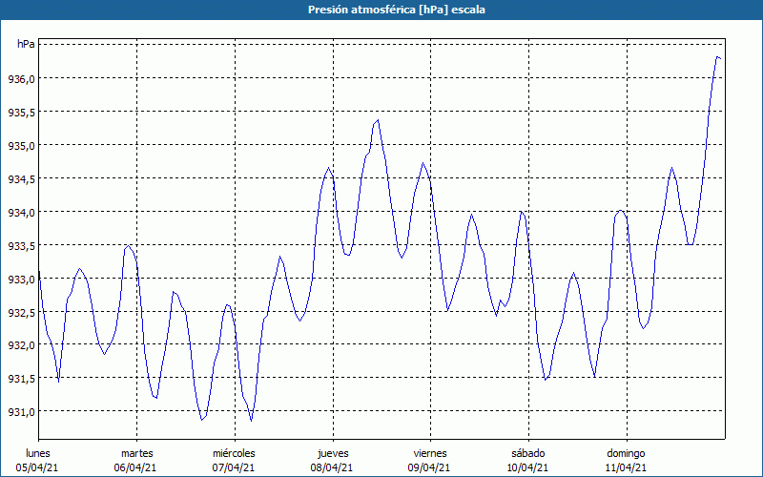Click the date 06/04/21

tap(135, 467)
